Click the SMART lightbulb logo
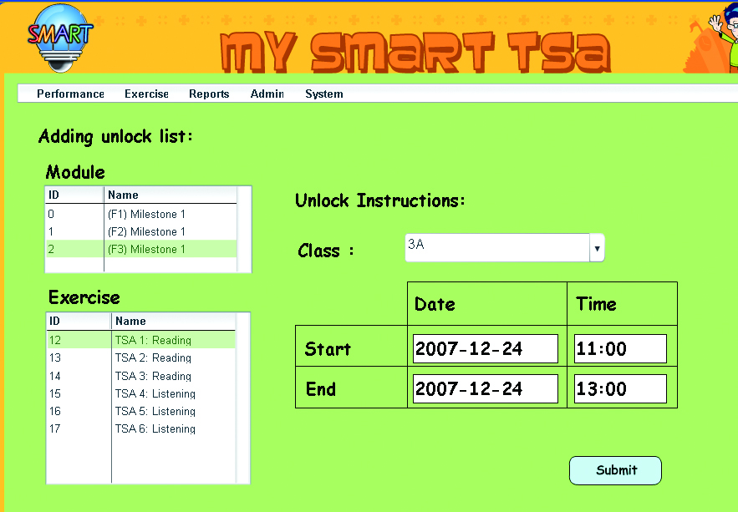The height and width of the screenshot is (512, 738). point(59,36)
